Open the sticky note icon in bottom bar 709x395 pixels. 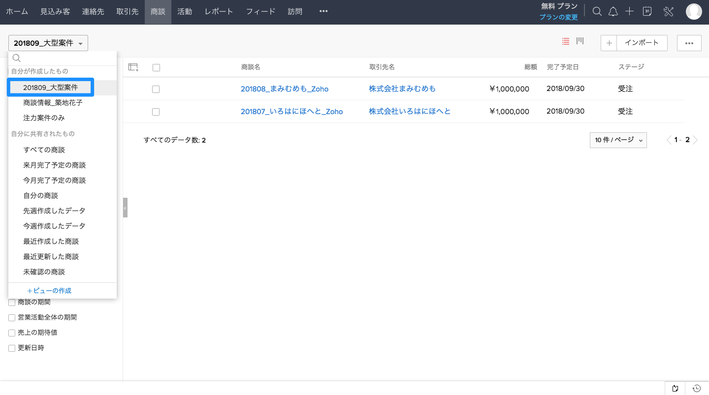coord(675,389)
